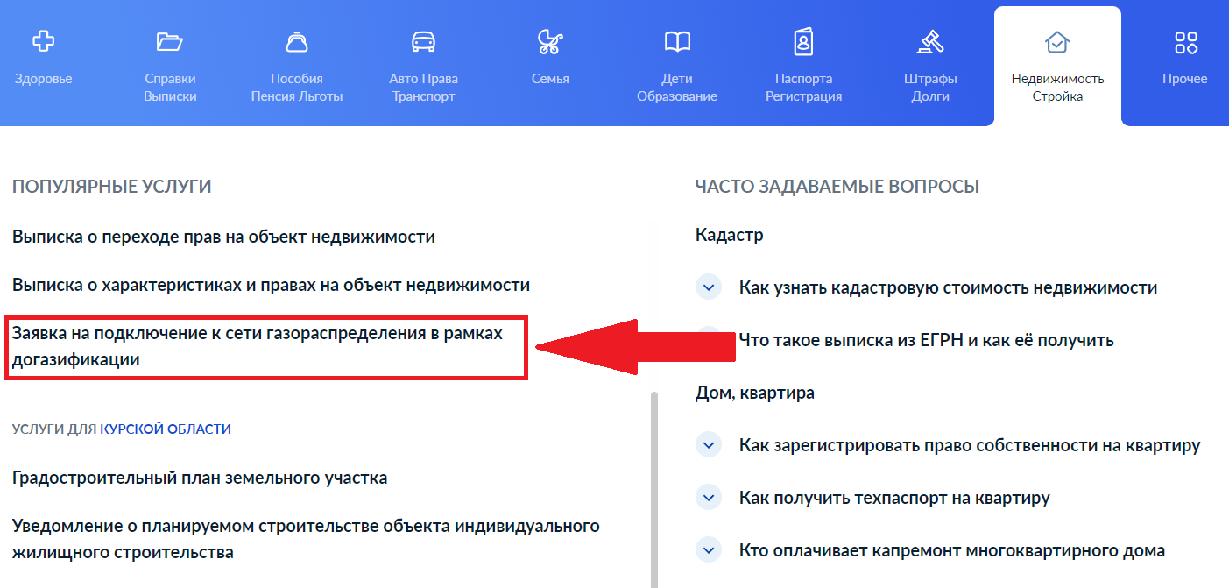Image resolution: width=1229 pixels, height=588 pixels.
Task: Open the Паспорта Регистрация passport icon
Action: pyautogui.click(x=803, y=41)
